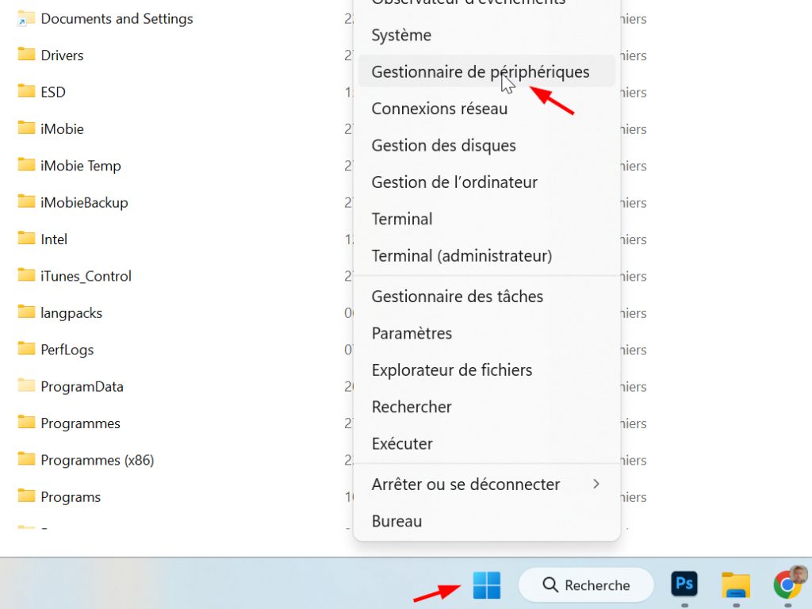Open File Explorer taskbar icon
Image resolution: width=812 pixels, height=609 pixels.
736,585
